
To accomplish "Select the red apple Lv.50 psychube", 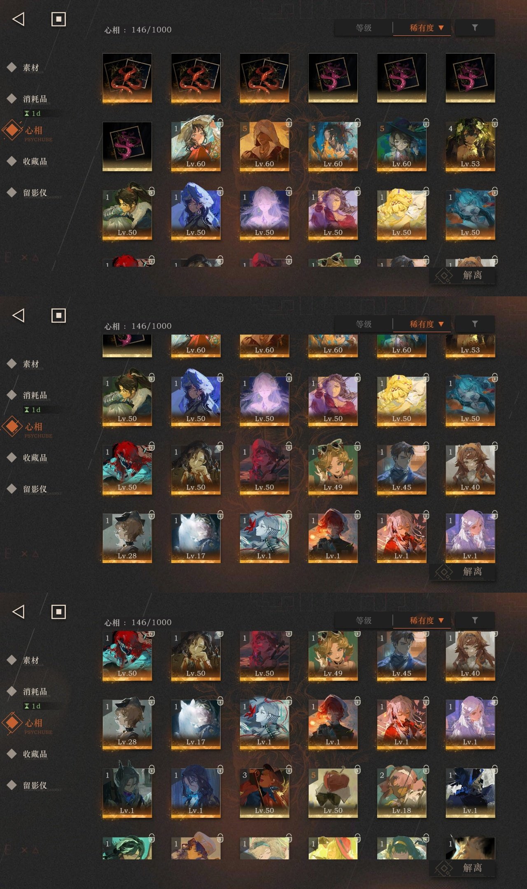I will coord(333,792).
